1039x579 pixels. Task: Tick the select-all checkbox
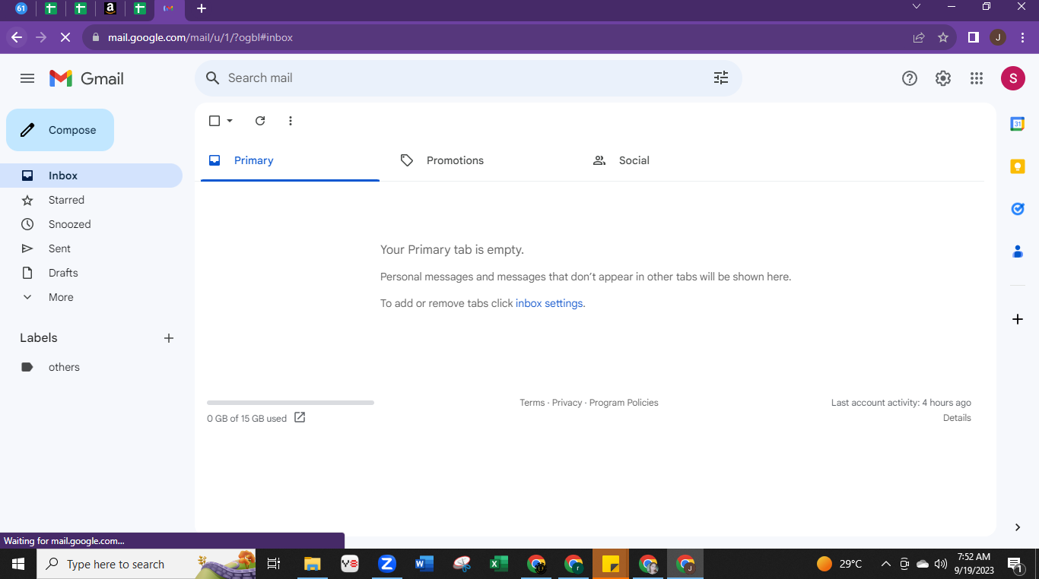[x=214, y=121]
